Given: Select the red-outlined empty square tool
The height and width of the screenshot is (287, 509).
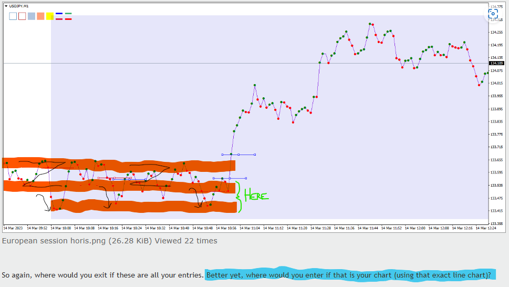Looking at the screenshot, I should [22, 16].
